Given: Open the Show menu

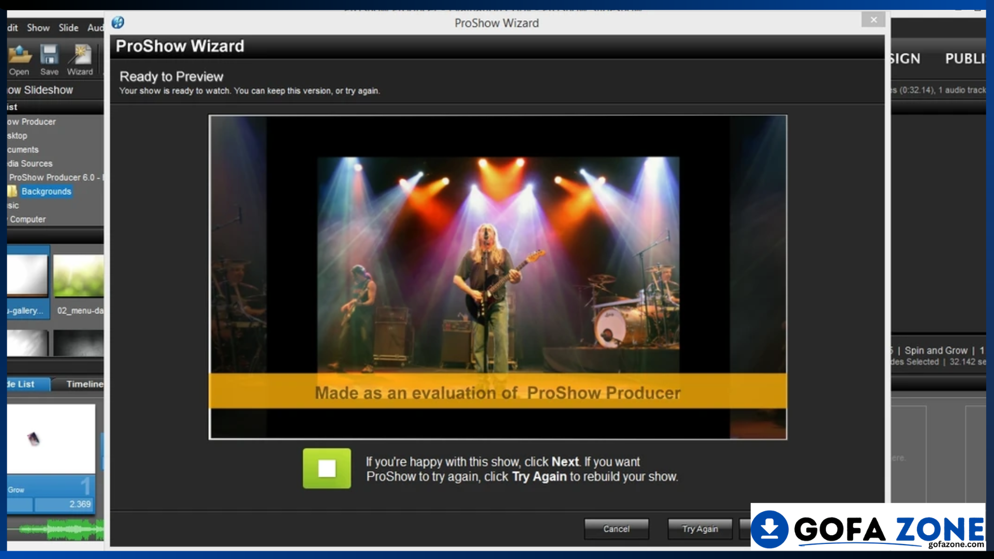Looking at the screenshot, I should (38, 27).
